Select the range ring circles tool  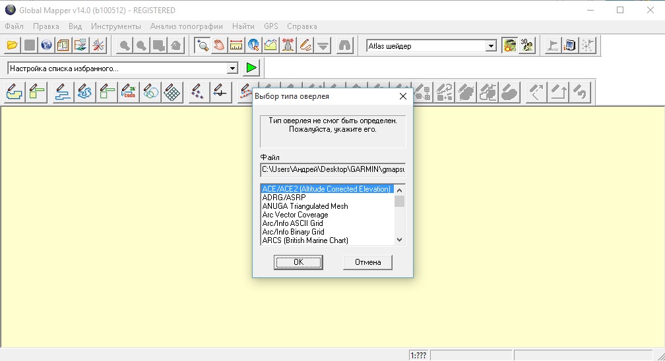pyautogui.click(x=150, y=92)
